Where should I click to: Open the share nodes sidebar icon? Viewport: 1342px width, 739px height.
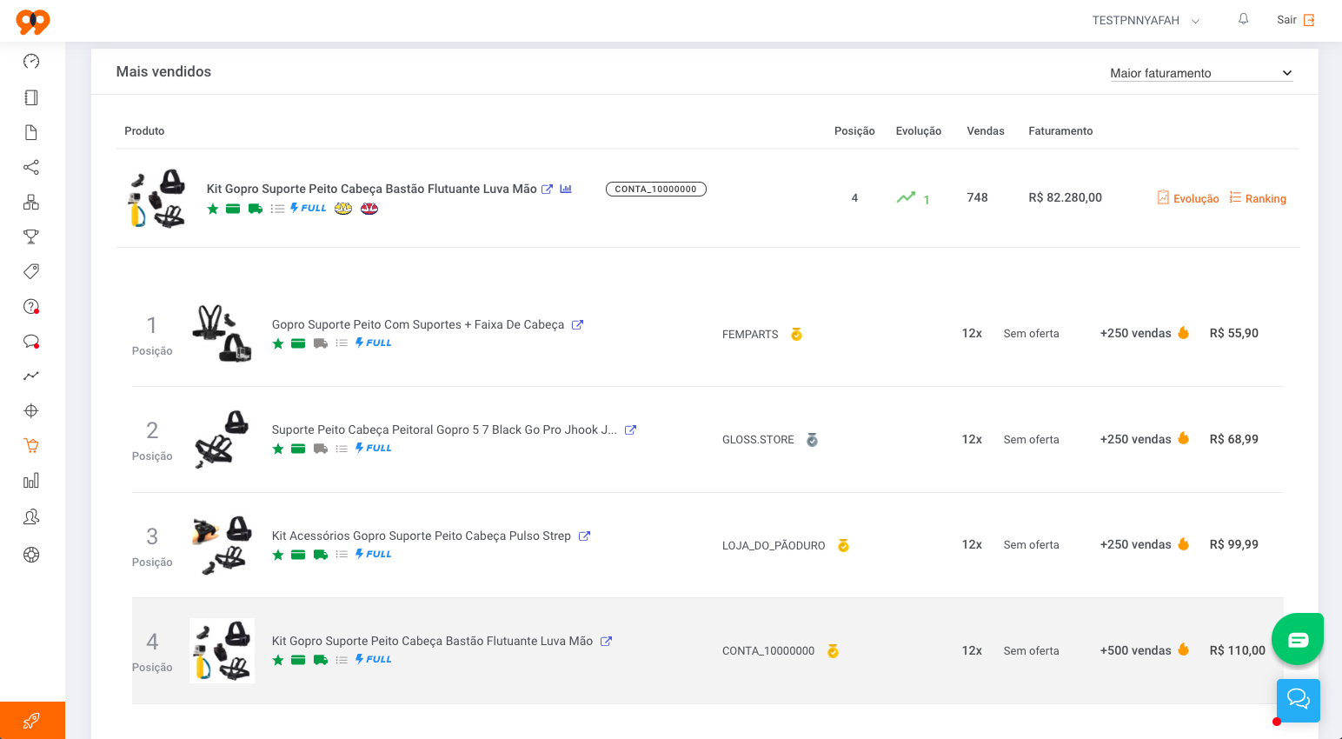(31, 167)
